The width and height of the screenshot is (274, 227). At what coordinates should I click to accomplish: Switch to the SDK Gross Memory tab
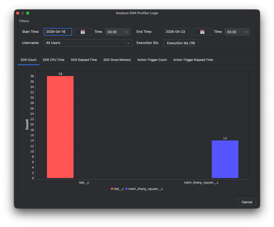point(117,60)
